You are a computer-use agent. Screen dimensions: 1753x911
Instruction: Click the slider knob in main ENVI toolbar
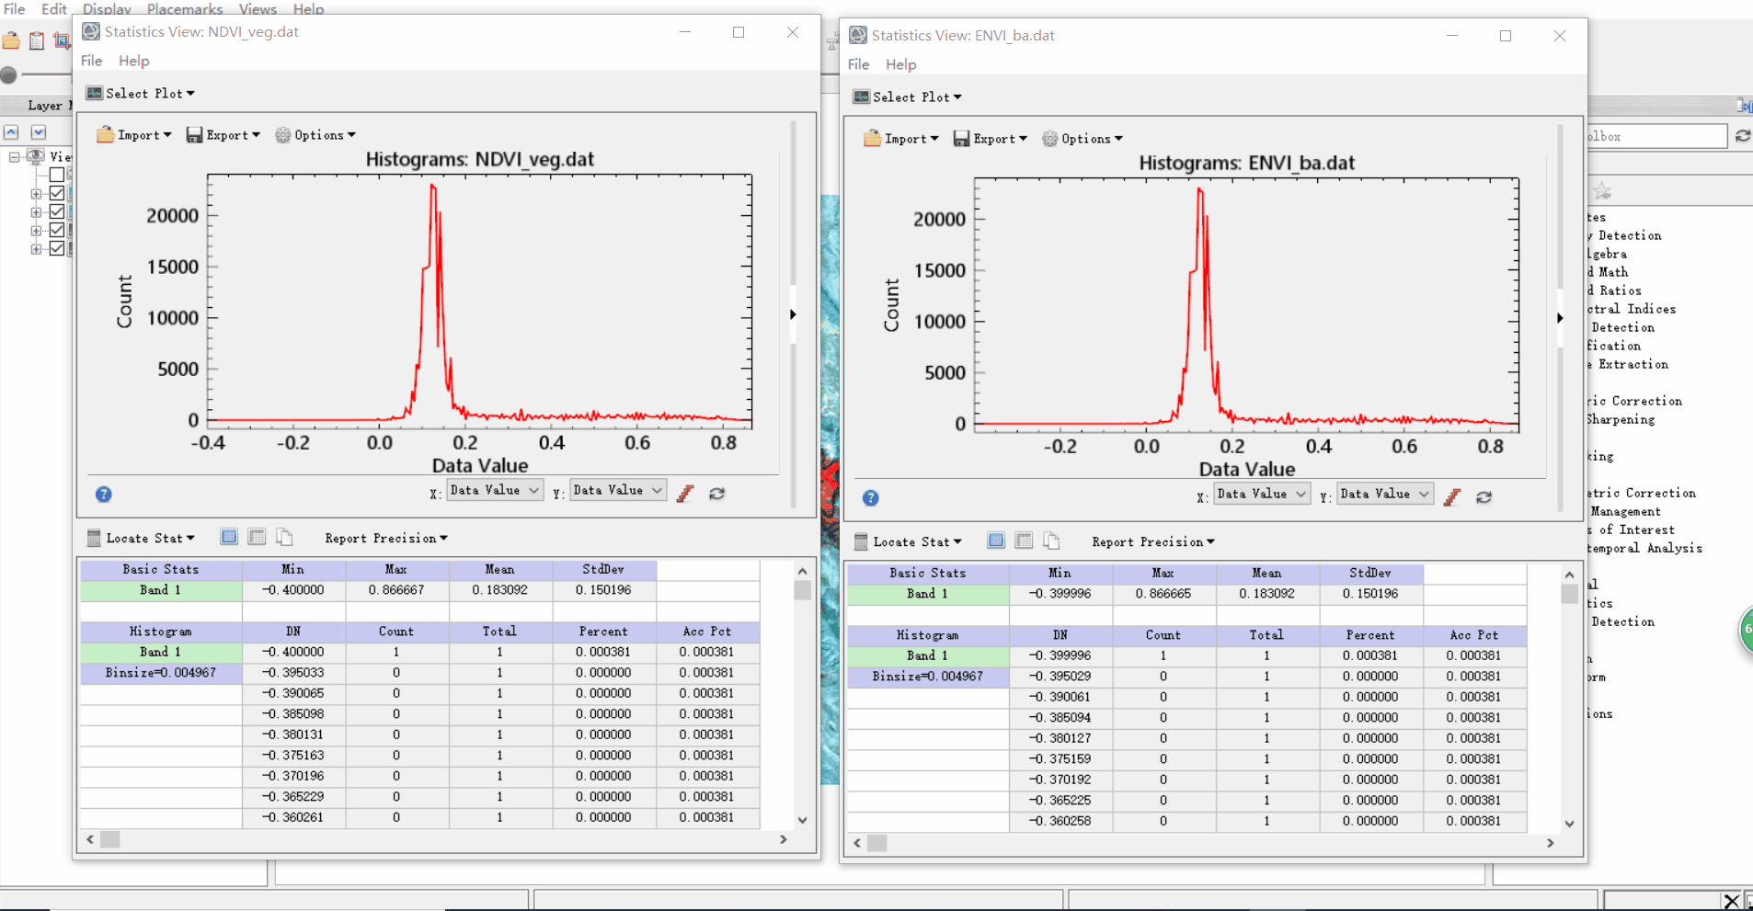point(8,75)
